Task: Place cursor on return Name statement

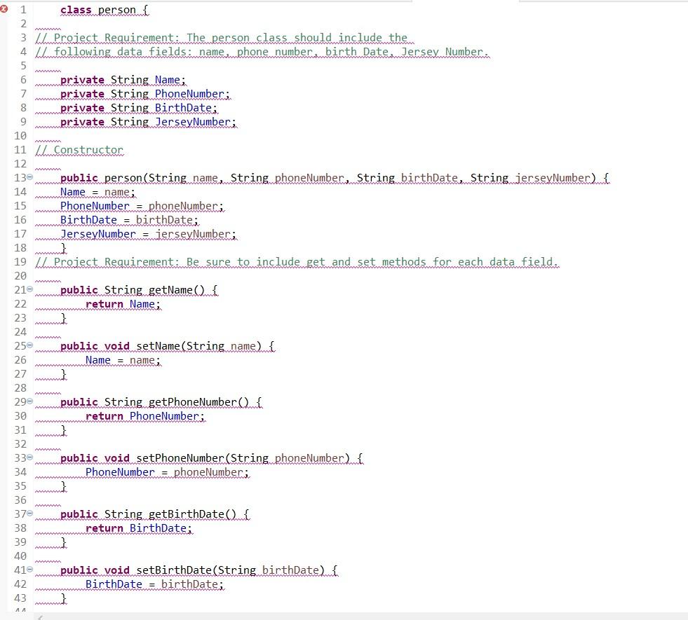Action: click(x=123, y=303)
